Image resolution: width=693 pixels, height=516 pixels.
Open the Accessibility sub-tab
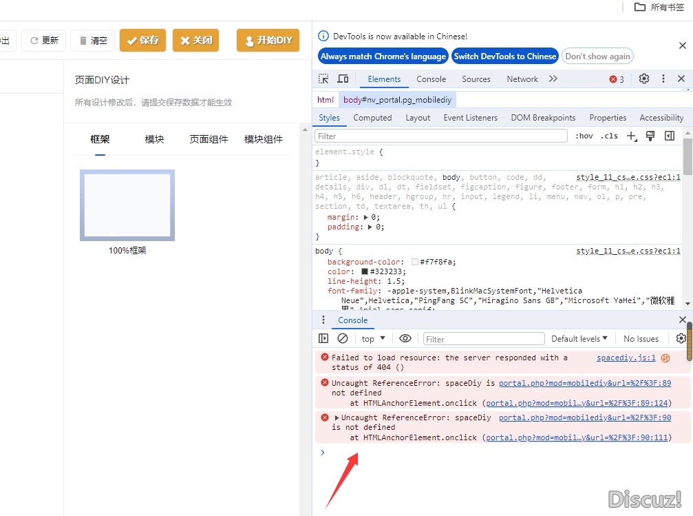click(661, 118)
